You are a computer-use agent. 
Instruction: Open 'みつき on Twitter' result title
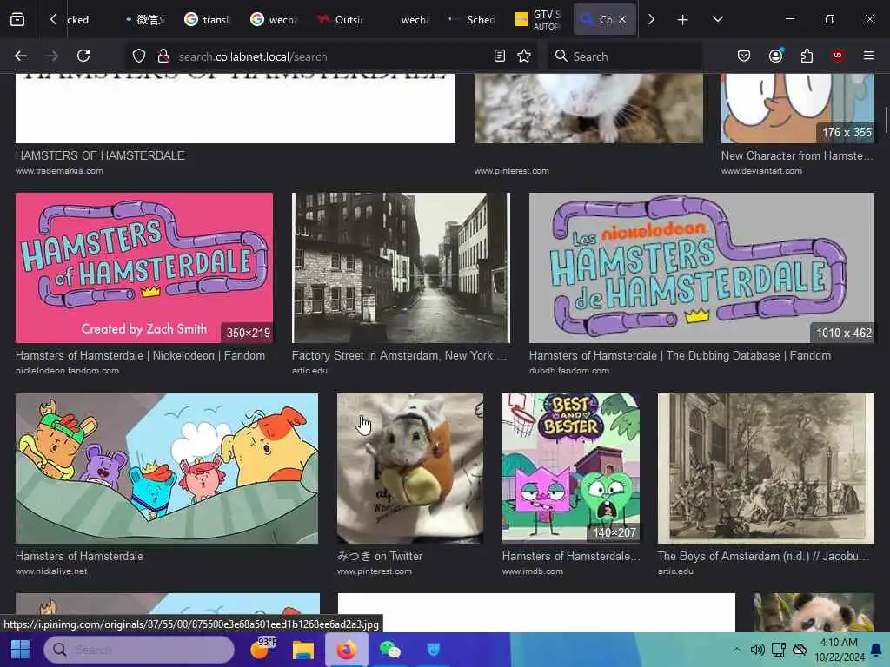pos(380,556)
